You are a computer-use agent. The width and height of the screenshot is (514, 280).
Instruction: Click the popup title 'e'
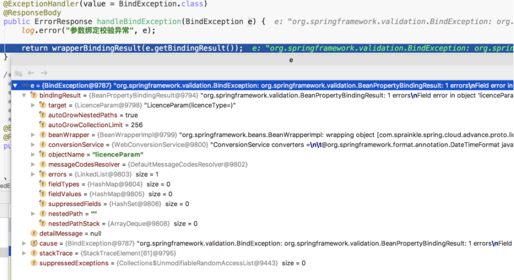click(291, 60)
